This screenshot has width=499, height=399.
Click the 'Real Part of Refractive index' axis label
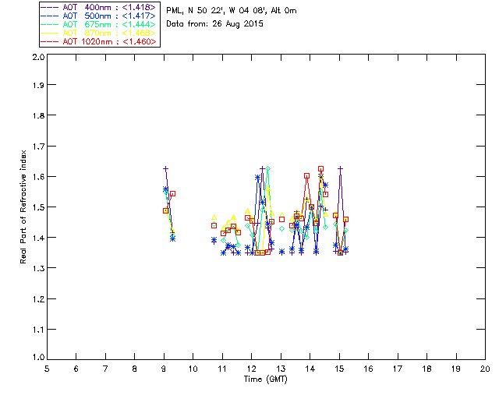click(23, 207)
